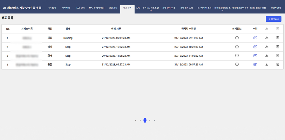Open the 데이터 플로우 현황 tab
The height and width of the screenshot is (140, 285).
(x=240, y=8)
